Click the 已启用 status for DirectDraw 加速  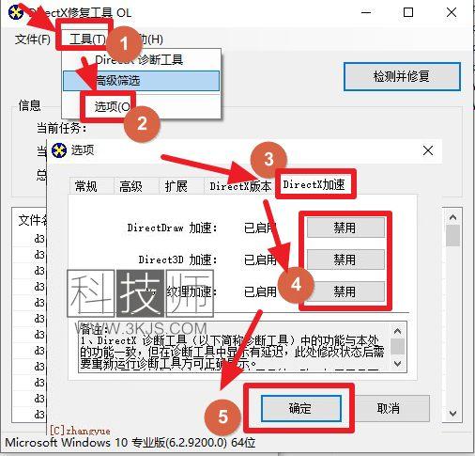260,228
